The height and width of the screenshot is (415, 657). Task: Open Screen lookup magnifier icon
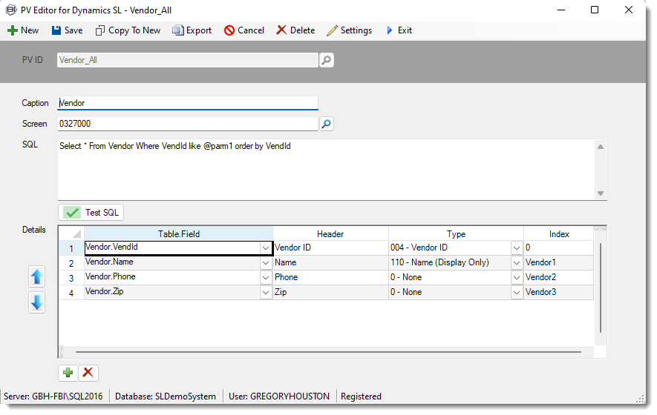327,124
